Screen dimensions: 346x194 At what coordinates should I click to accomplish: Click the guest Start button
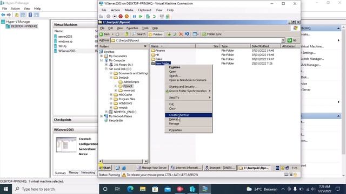(x=105, y=168)
